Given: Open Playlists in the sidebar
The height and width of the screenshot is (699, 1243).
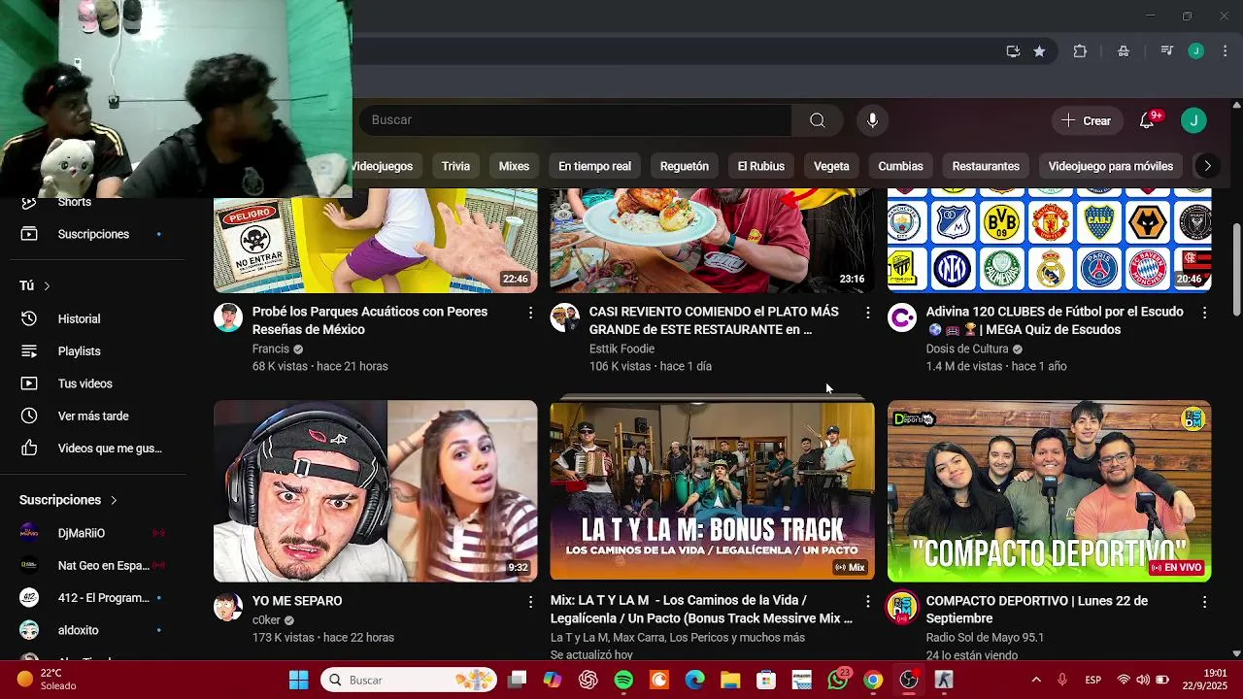Looking at the screenshot, I should pos(93,351).
